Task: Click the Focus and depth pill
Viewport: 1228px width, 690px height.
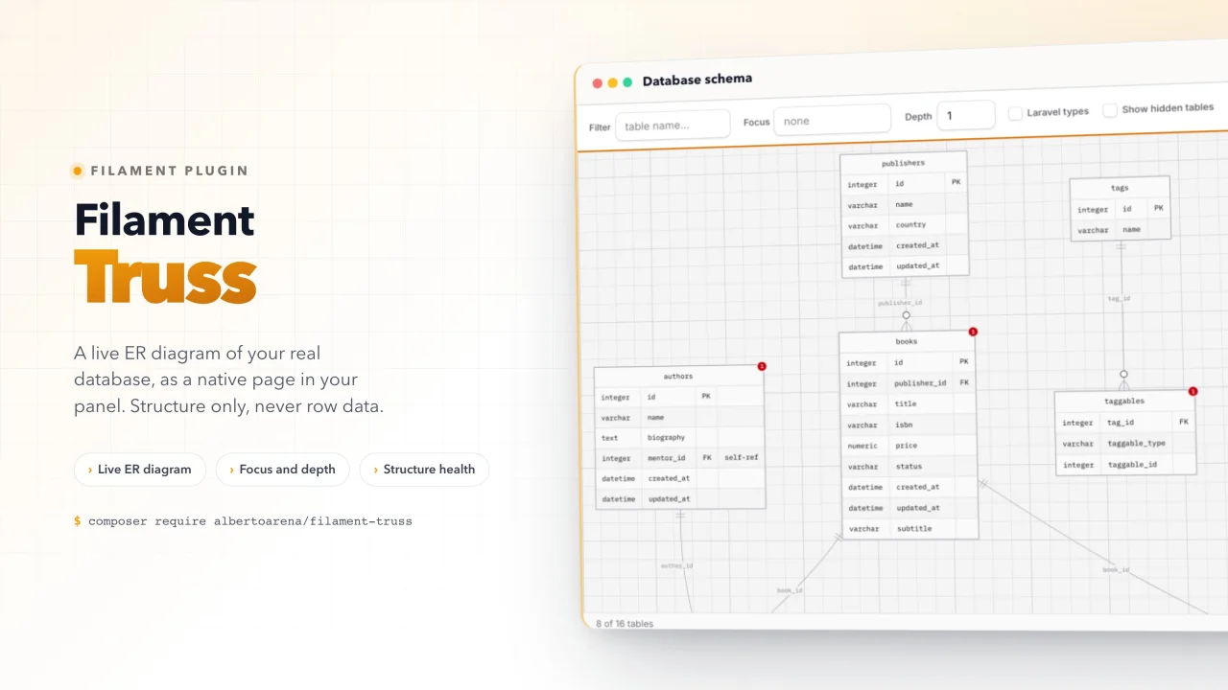Action: [283, 470]
